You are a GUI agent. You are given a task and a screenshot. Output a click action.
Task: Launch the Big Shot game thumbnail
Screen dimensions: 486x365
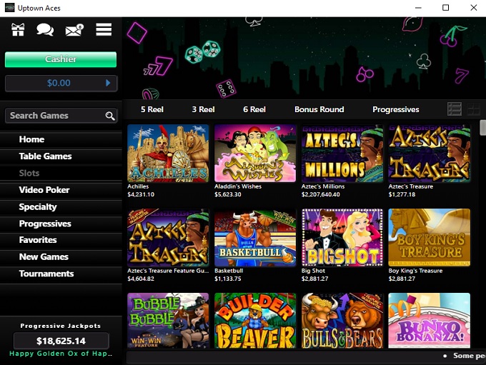pyautogui.click(x=342, y=237)
